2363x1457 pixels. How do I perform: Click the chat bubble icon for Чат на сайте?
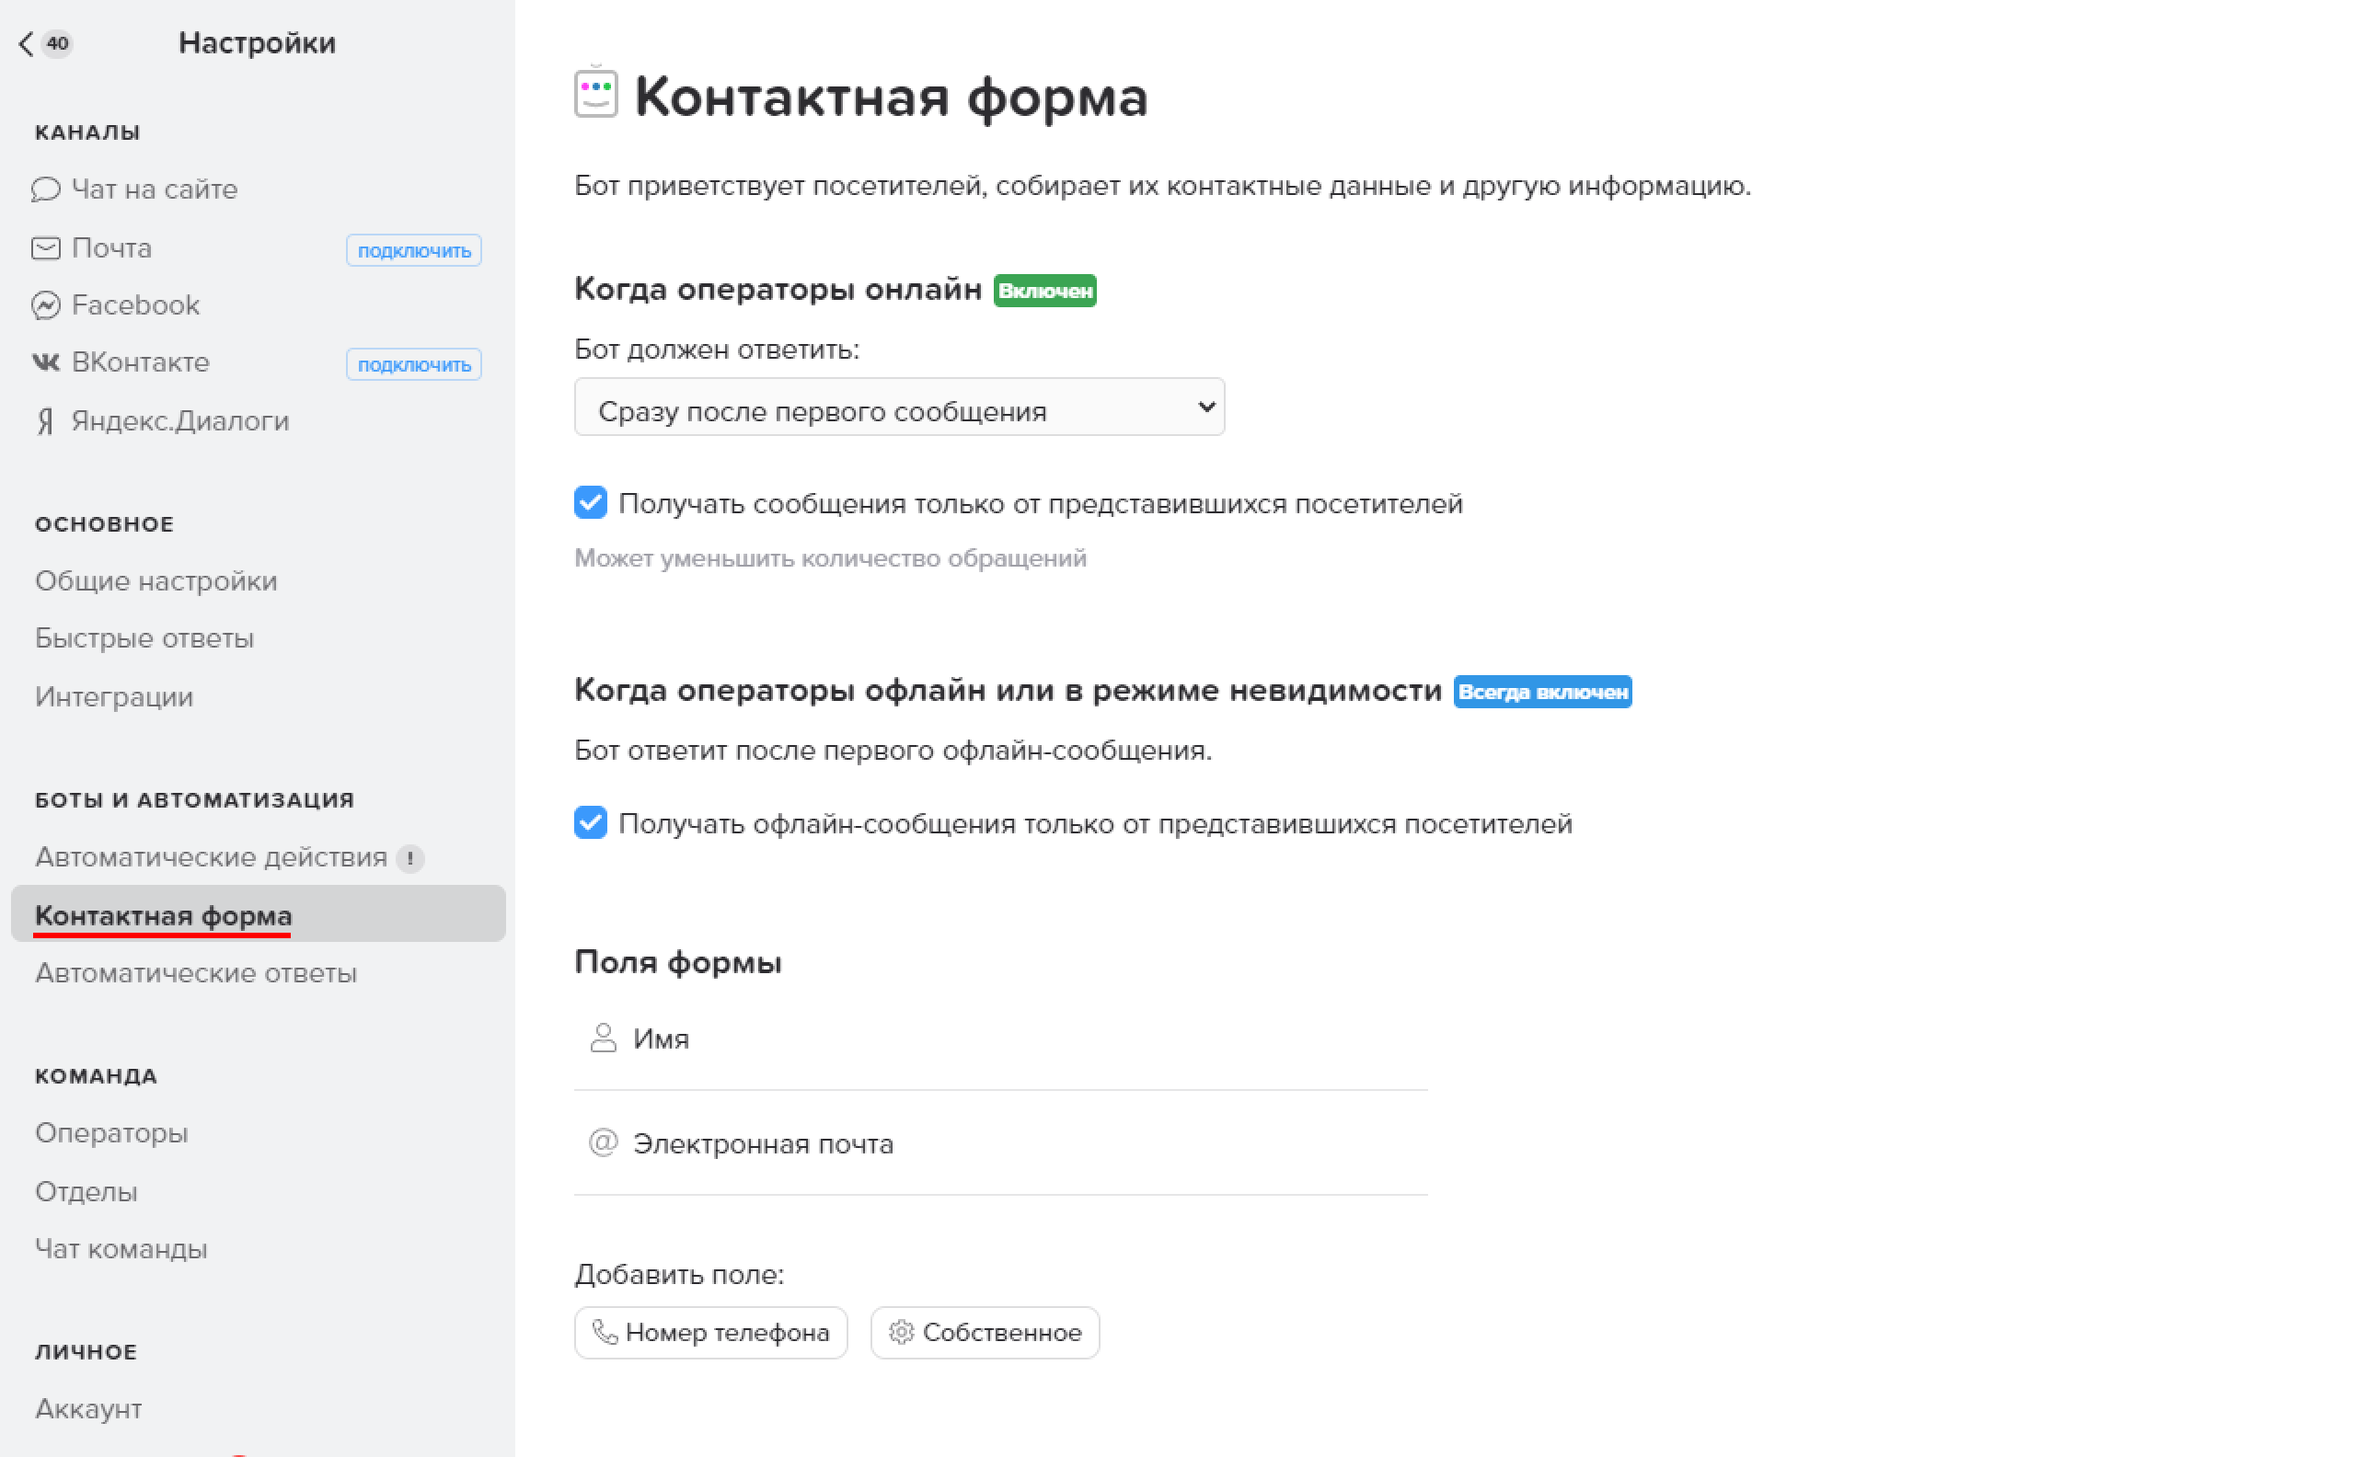pyautogui.click(x=45, y=189)
